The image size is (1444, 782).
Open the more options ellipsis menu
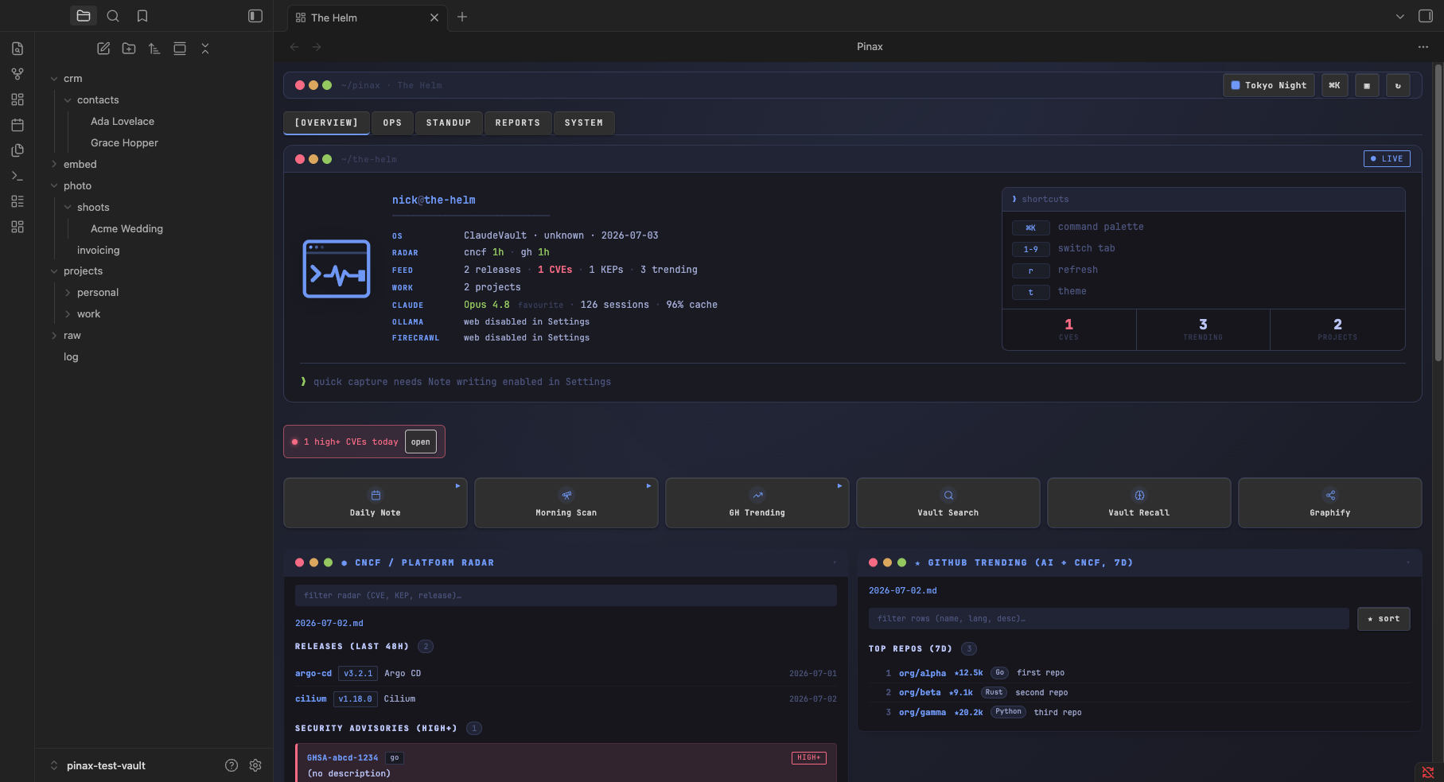[1423, 47]
